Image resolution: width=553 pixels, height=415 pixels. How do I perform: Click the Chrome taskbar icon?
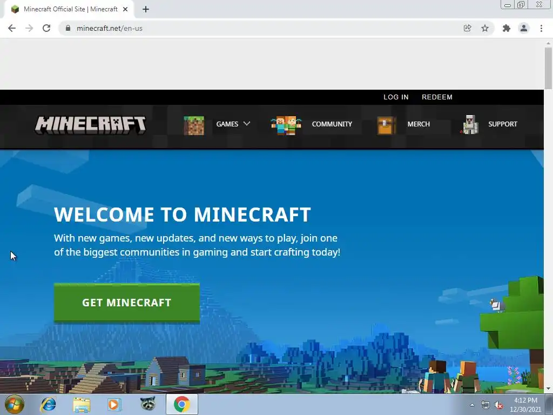181,404
